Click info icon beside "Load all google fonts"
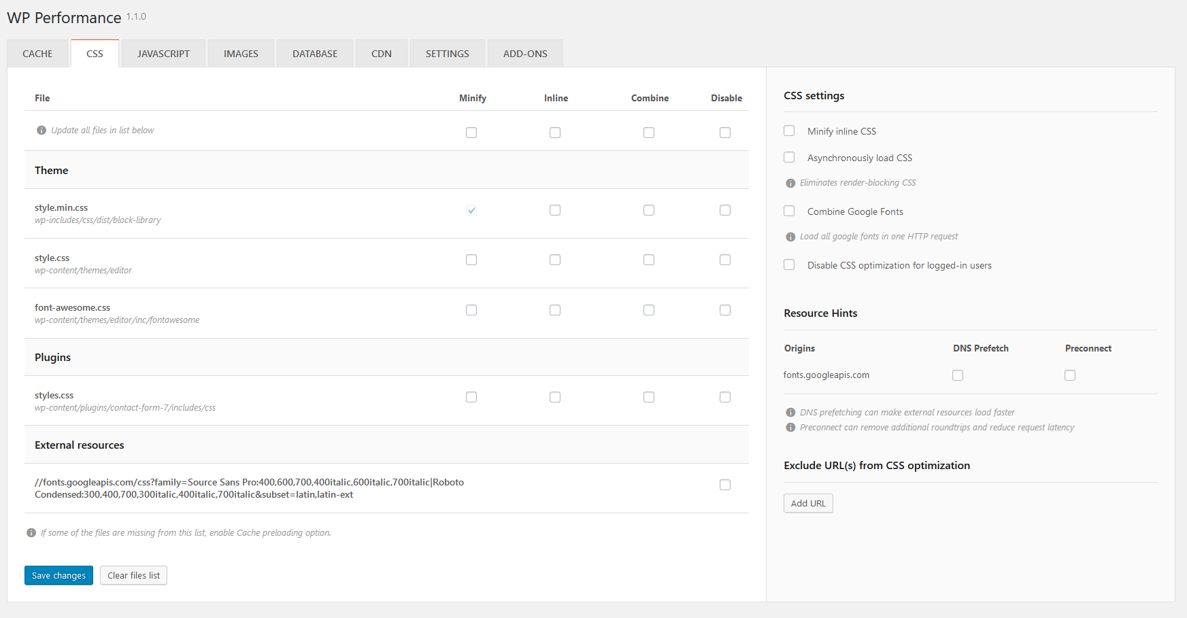Screen dimensions: 1187x618 [x=790, y=237]
